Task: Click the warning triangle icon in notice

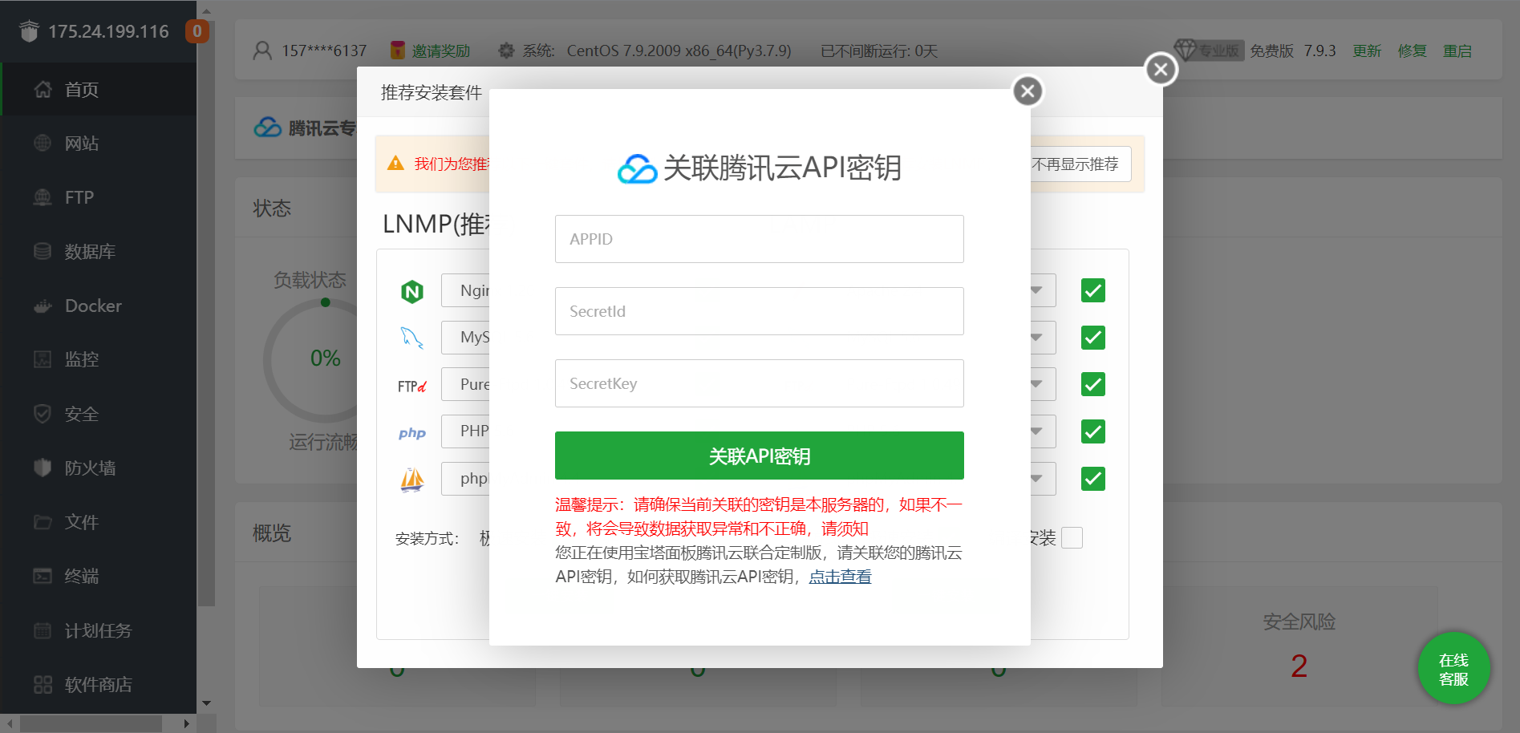Action: [395, 164]
